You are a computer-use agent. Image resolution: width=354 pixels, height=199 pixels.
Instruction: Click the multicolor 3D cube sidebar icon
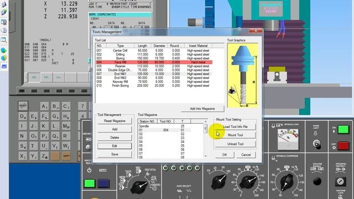[x=4, y=58]
